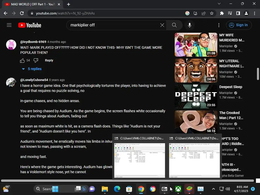Install app using the address bar download icon

tap(196, 13)
